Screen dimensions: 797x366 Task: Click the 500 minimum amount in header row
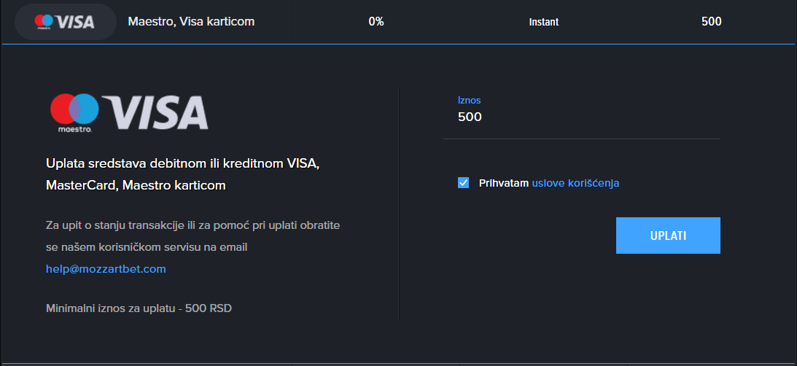click(711, 22)
